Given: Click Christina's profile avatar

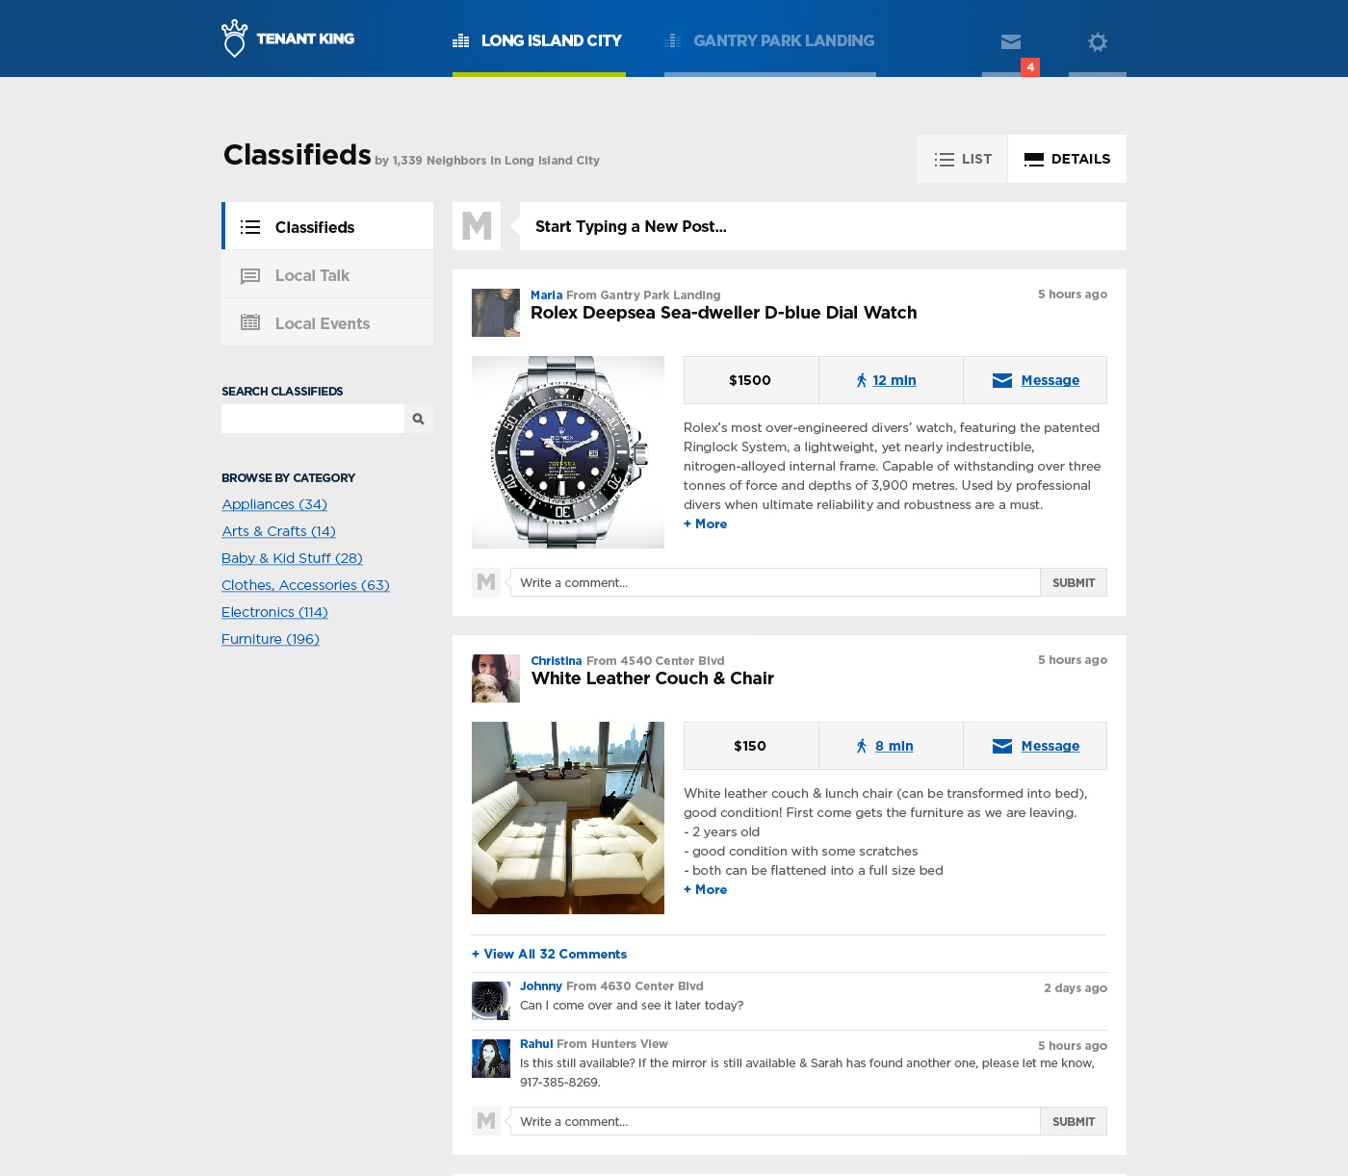Looking at the screenshot, I should [x=496, y=678].
